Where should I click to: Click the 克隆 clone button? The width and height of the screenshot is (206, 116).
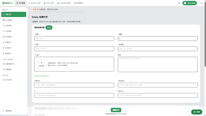pos(49,27)
